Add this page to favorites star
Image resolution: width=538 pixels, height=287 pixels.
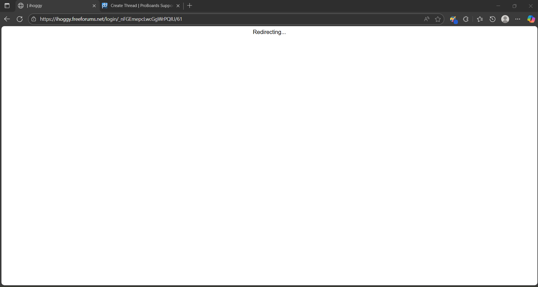(x=438, y=19)
